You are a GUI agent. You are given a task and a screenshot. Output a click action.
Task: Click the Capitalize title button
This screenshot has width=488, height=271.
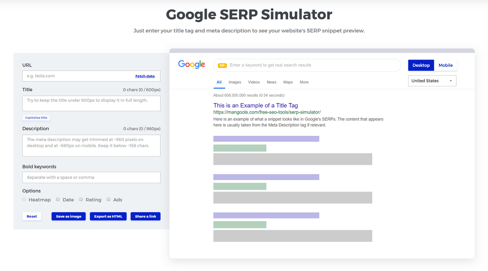tap(36, 118)
